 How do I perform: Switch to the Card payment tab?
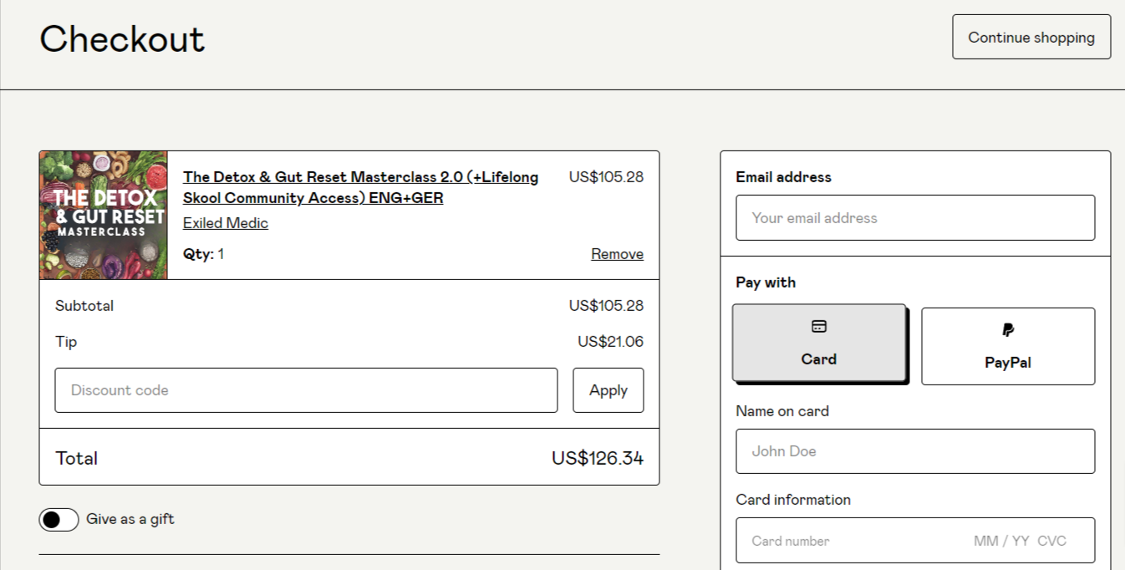pos(818,345)
